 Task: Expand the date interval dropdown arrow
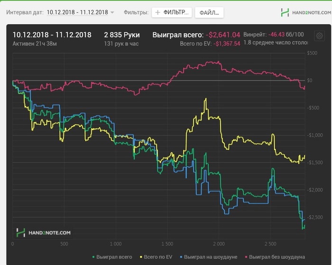pyautogui.click(x=112, y=12)
